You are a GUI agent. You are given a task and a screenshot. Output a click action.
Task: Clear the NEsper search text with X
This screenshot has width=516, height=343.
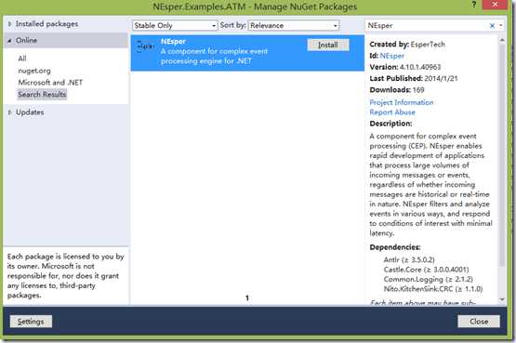492,25
